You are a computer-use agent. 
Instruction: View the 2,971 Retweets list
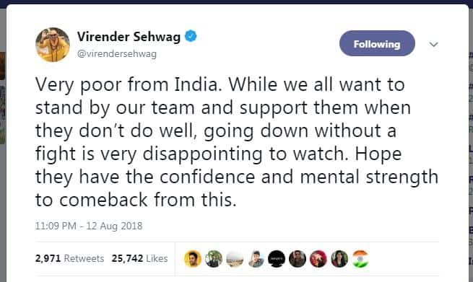click(69, 258)
